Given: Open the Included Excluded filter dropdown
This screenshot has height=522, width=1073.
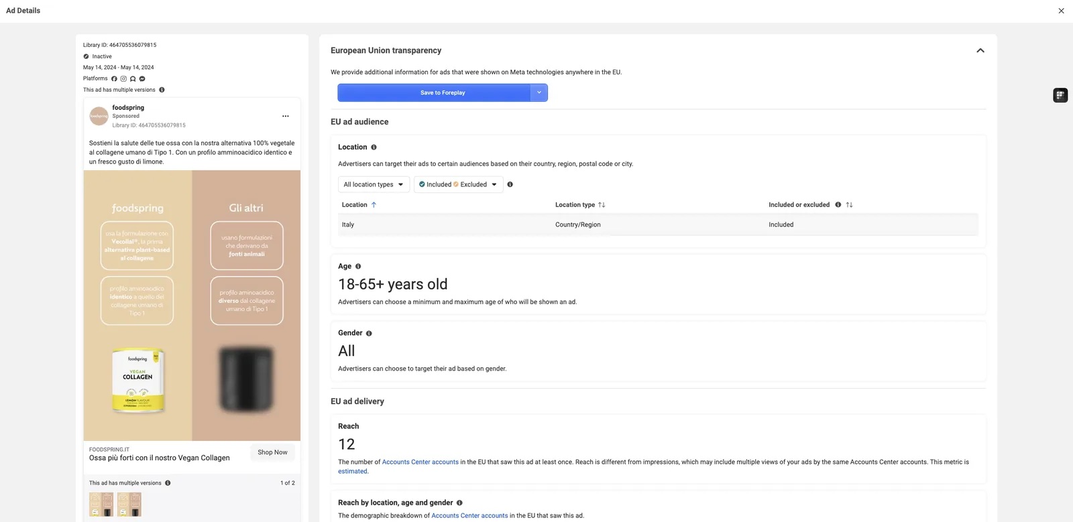Looking at the screenshot, I should [x=458, y=184].
